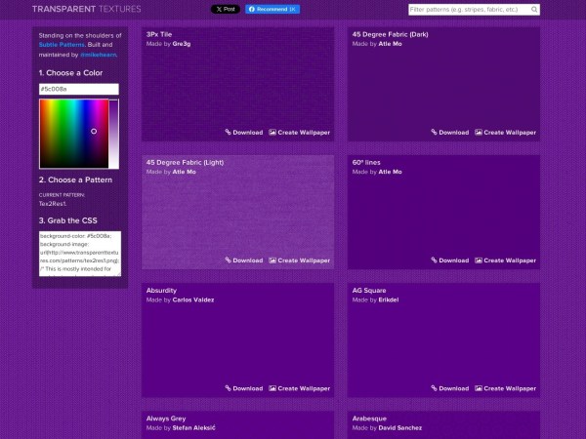Screen dimensions: 586x439
Task: Click the vertical hue strip slider
Action: [x=114, y=134]
